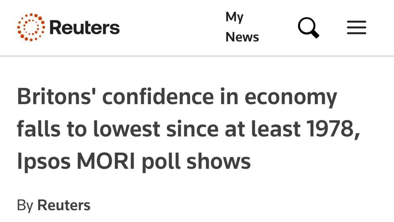Click the word 'economy' in headline
This screenshot has width=394, height=222.
291,98
